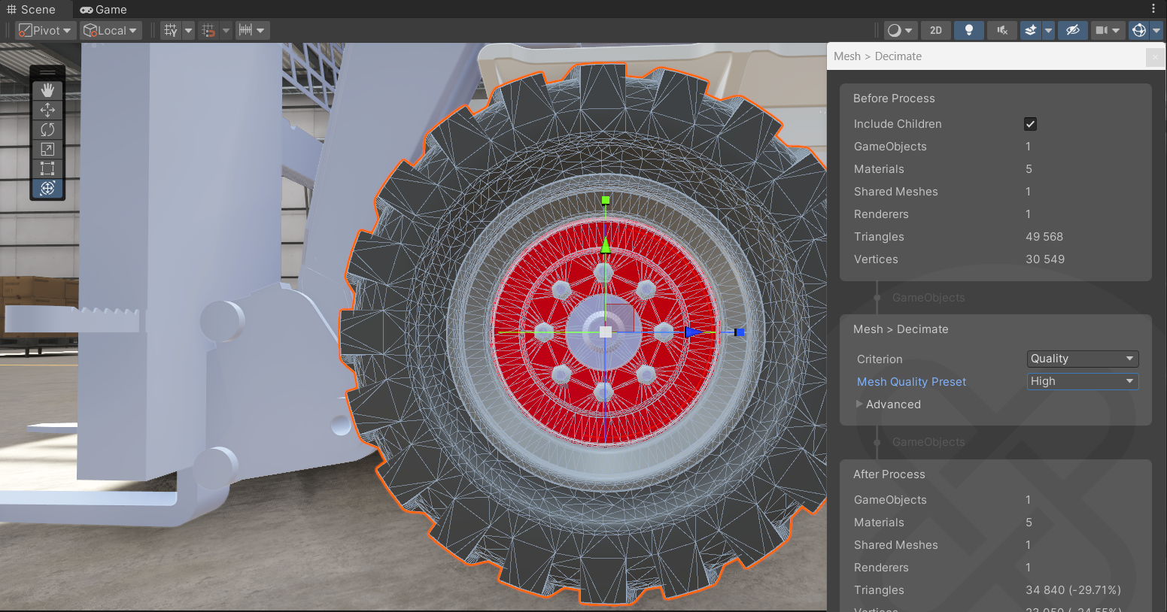Uncheck the Include Children checkbox
This screenshot has width=1167, height=612.
point(1030,124)
